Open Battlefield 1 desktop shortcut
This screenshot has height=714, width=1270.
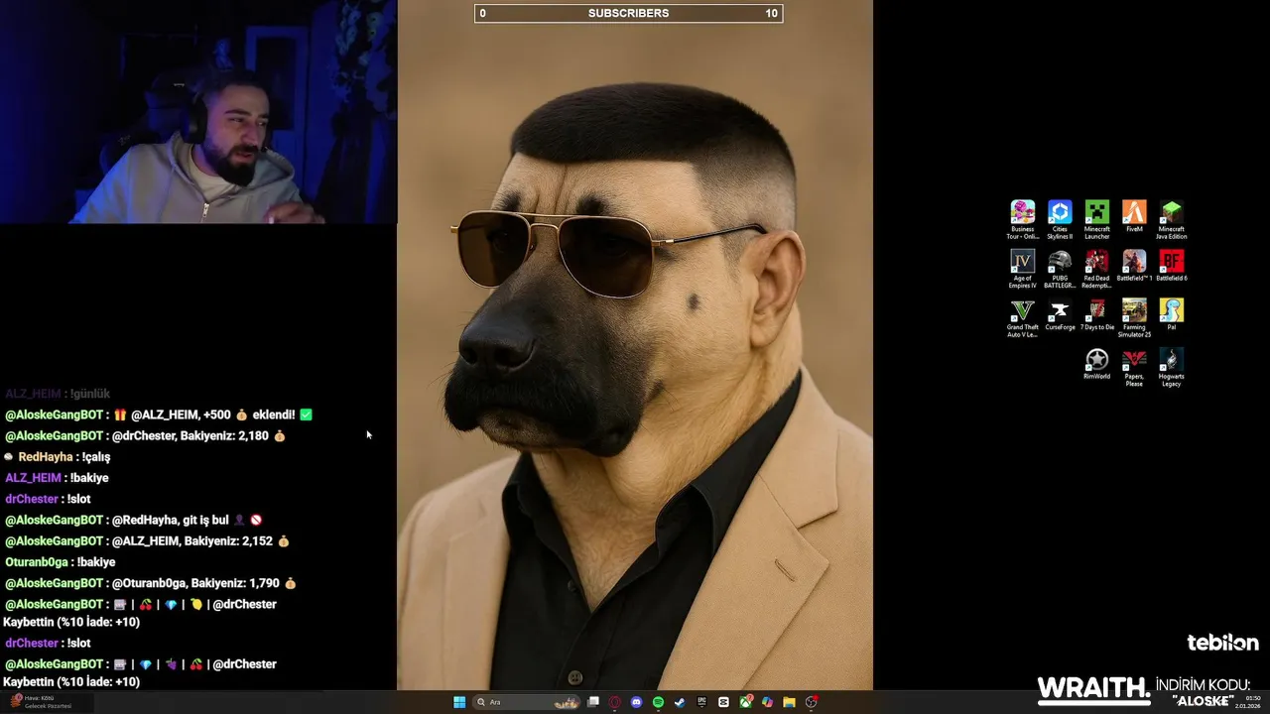[1134, 266]
